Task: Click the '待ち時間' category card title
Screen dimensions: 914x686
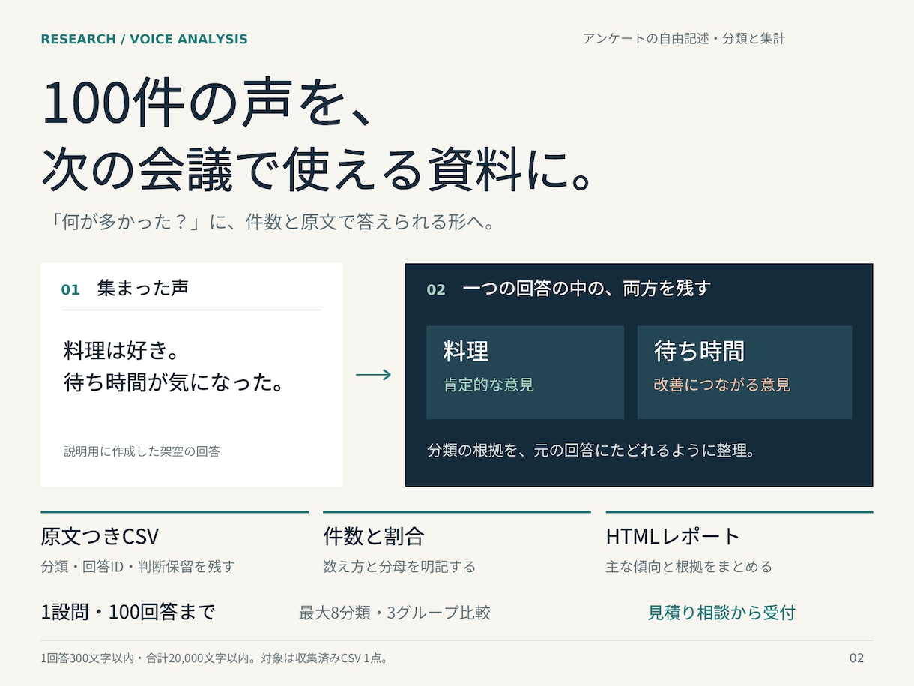Action: [x=700, y=351]
